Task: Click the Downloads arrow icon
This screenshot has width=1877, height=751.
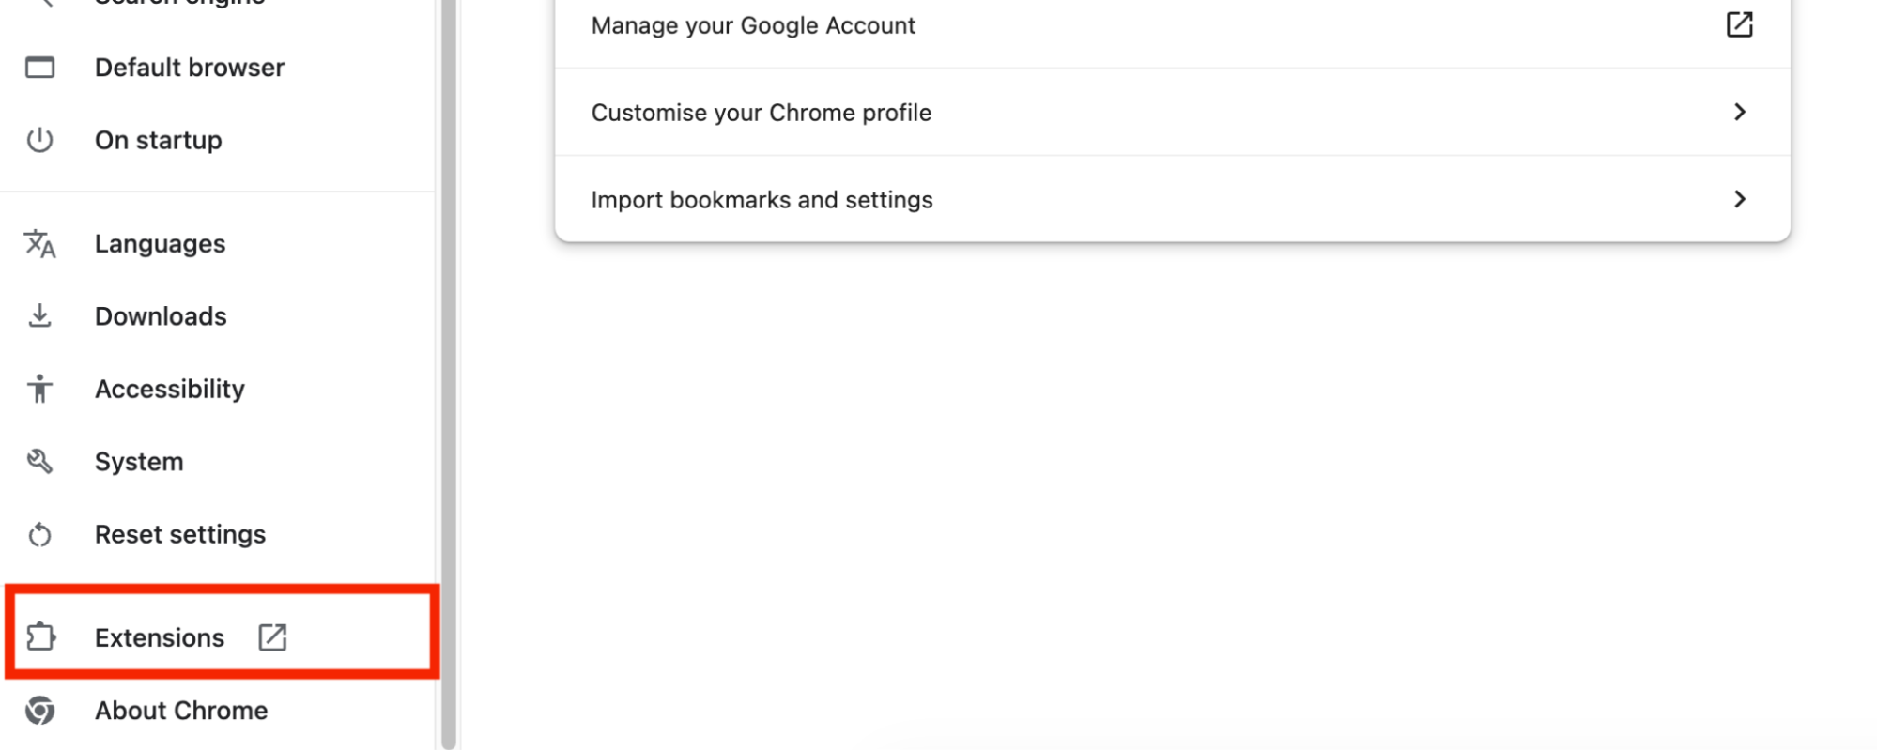Action: tap(39, 316)
